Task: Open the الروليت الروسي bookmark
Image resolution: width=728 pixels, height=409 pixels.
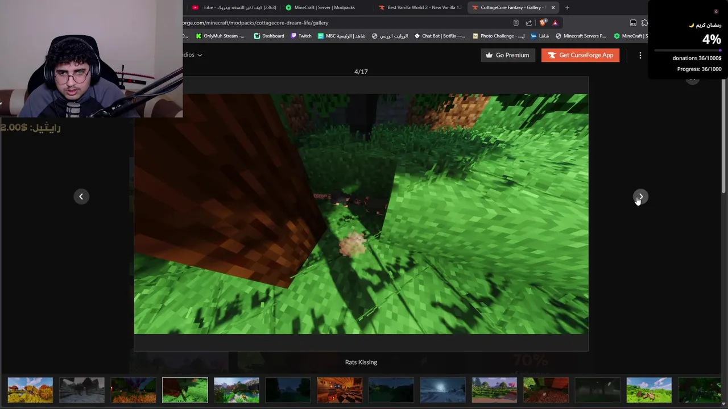Action: (390, 36)
